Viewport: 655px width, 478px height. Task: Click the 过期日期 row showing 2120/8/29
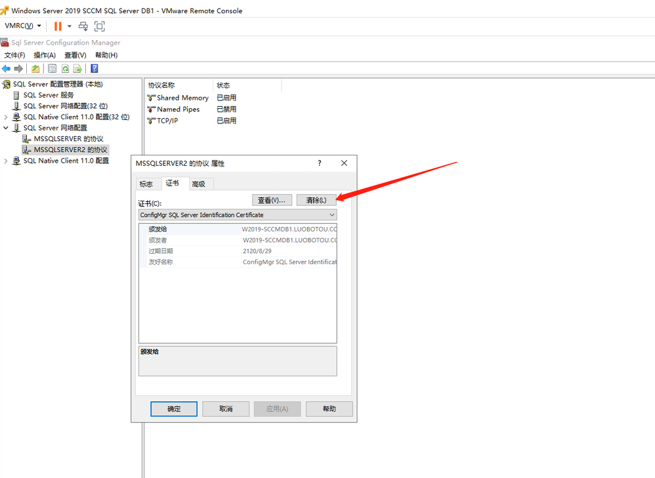[x=238, y=251]
